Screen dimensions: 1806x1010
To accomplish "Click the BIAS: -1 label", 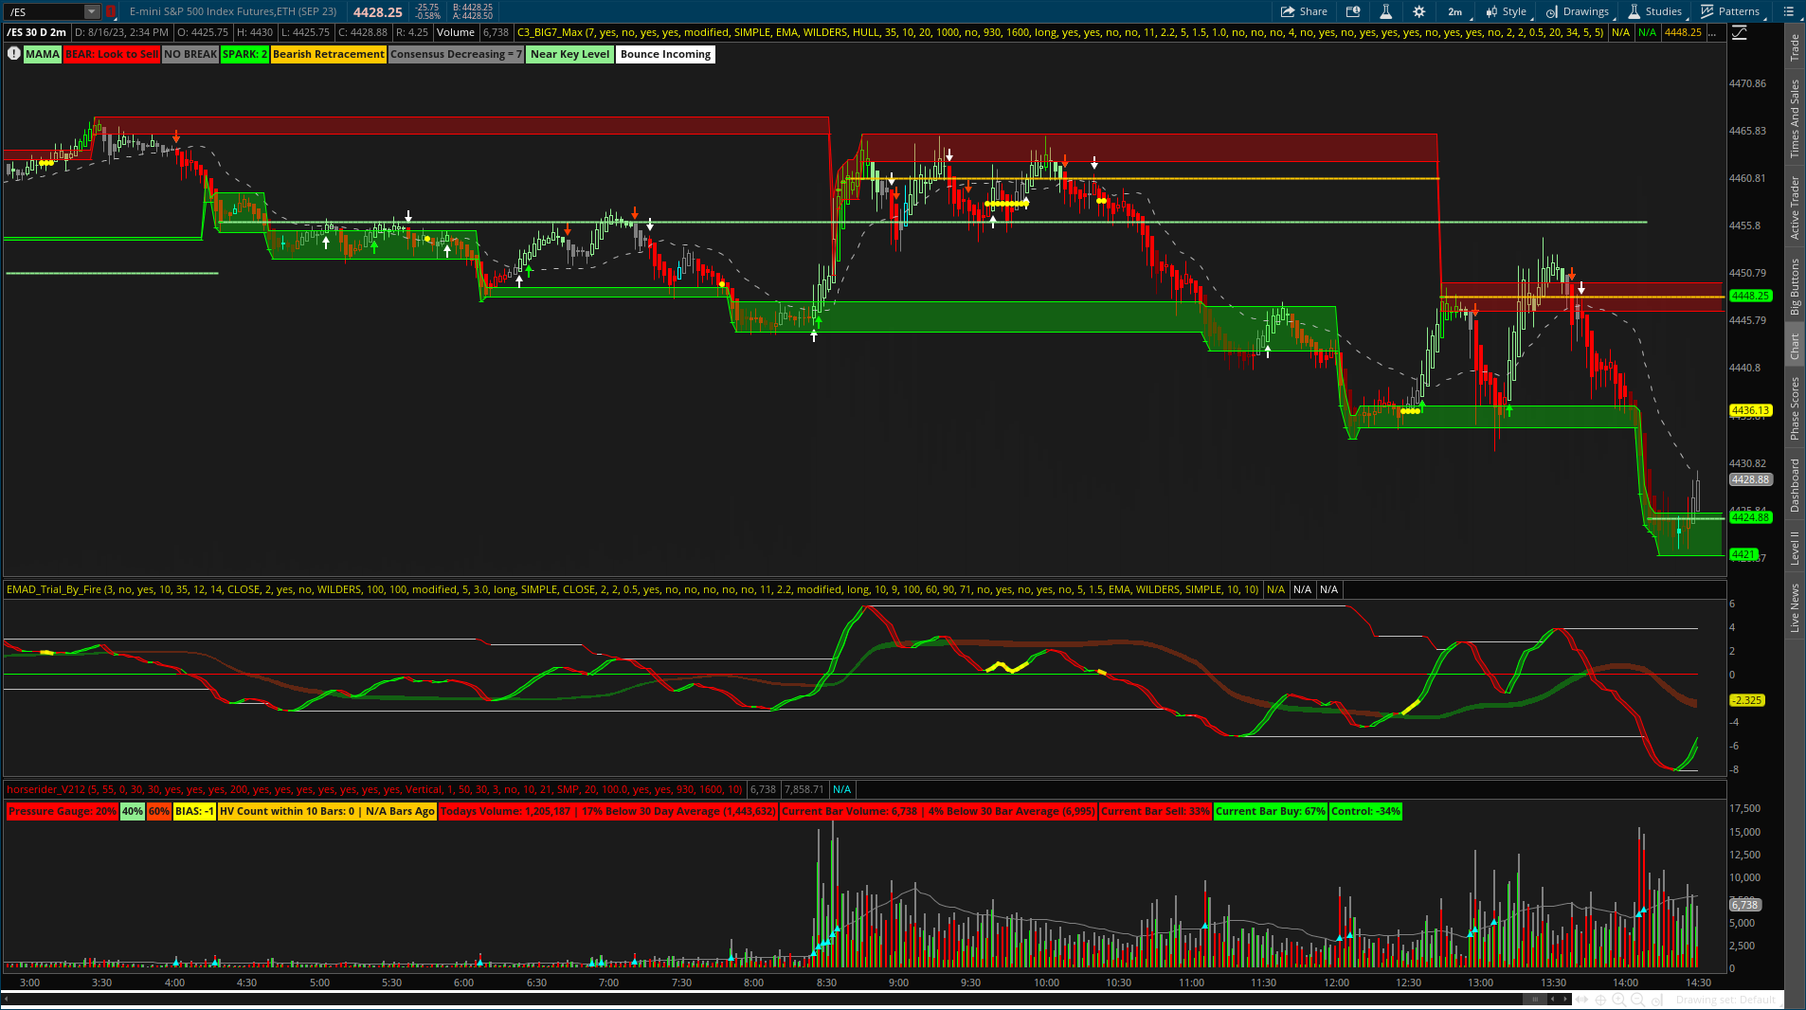I will point(194,811).
